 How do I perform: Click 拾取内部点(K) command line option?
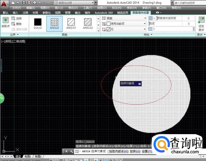pos(118,151)
